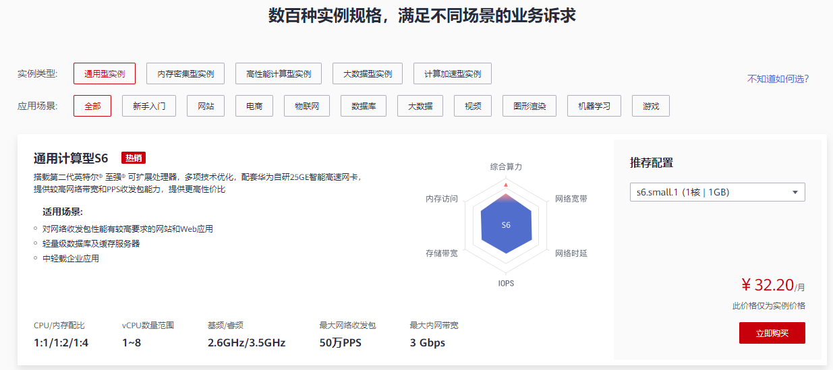Click the 热销 hot-sale badge

click(134, 158)
